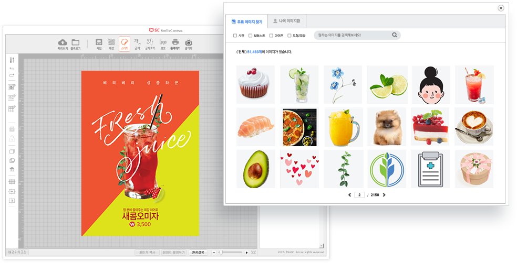
Task: Select the salmon sushi thumbnail
Action: pos(255,127)
